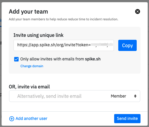The width and height of the screenshot is (149, 127).
Task: Click the 'Add your team' title
Action: [28, 11]
